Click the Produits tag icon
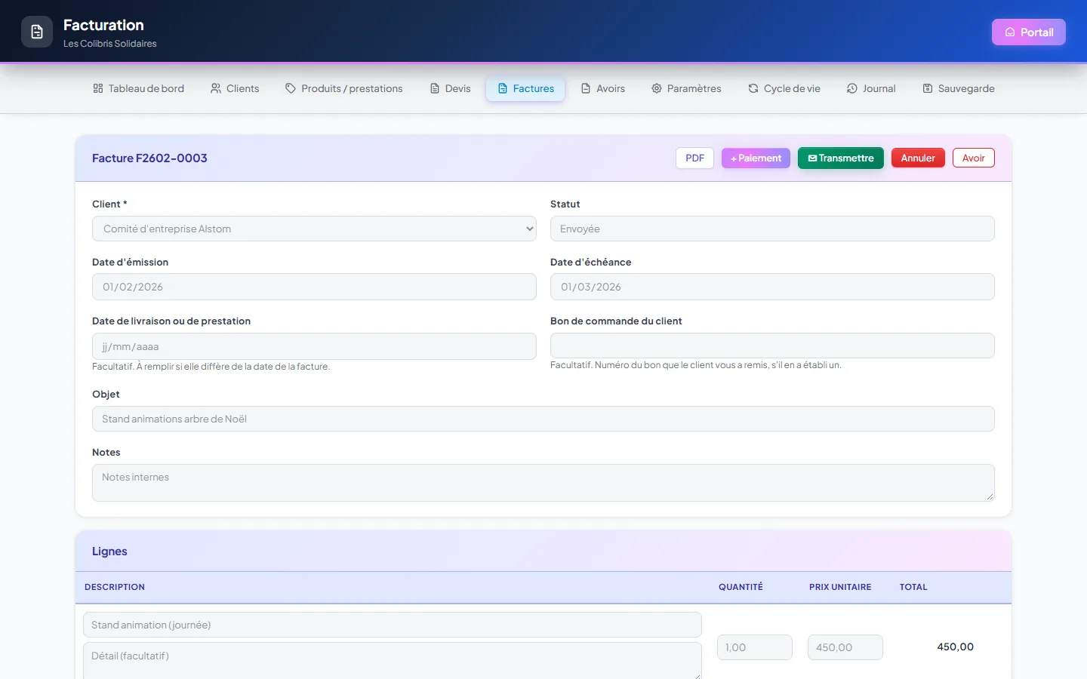Screen dimensions: 1087x679 pos(291,88)
